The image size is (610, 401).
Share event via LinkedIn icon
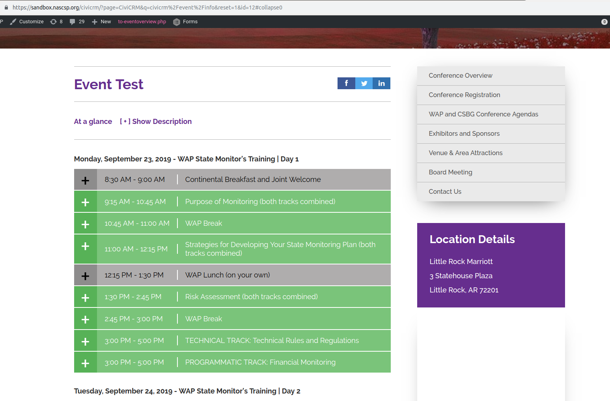click(x=381, y=83)
